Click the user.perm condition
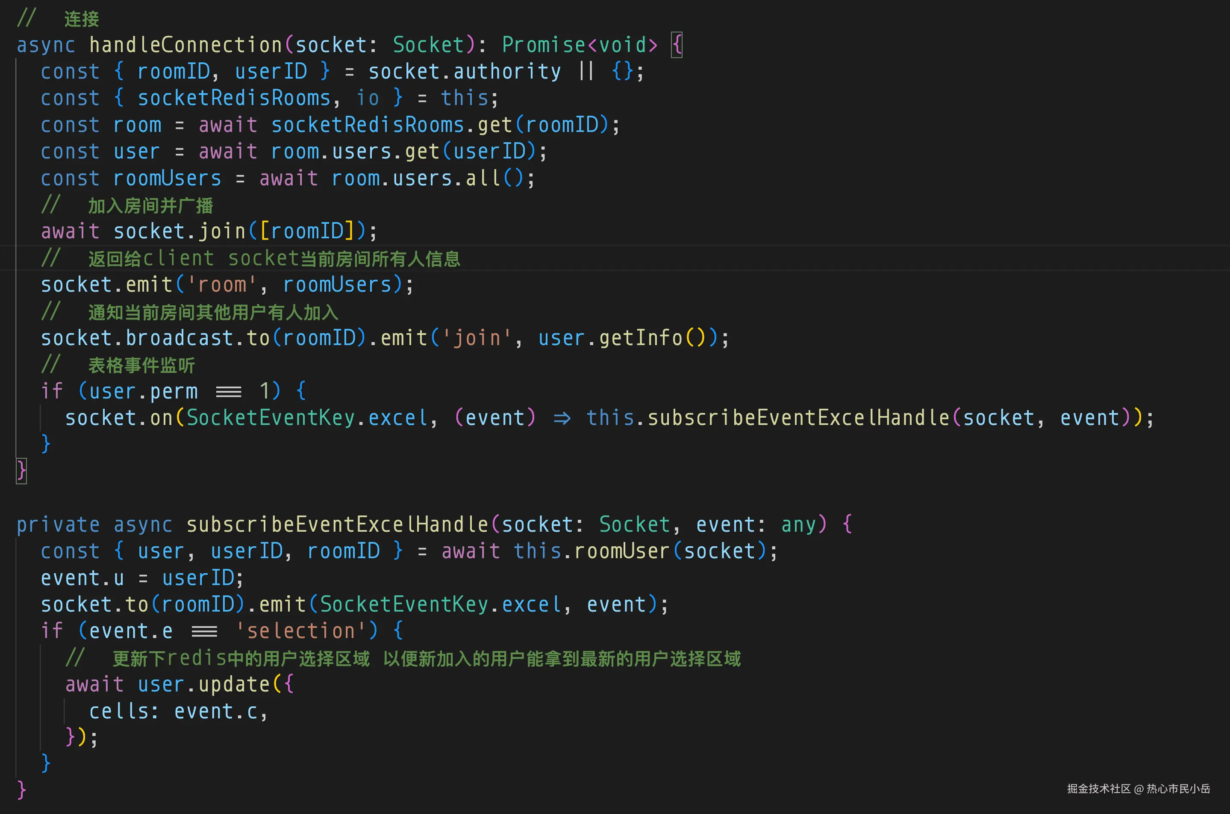1230x814 pixels. [143, 392]
